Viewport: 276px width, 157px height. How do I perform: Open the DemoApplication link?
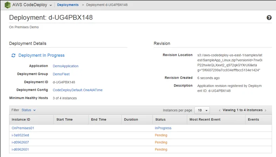[66, 66]
